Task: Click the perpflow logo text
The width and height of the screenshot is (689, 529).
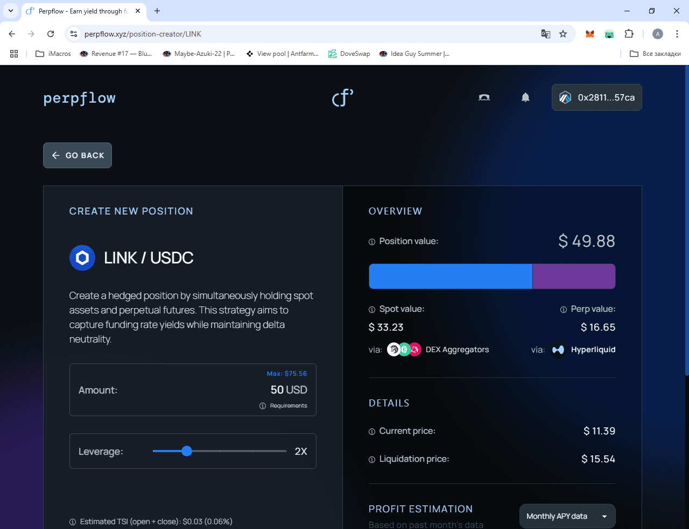Action: tap(79, 98)
